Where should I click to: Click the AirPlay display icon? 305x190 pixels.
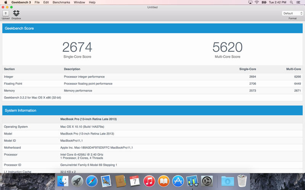pyautogui.click(x=250, y=2)
